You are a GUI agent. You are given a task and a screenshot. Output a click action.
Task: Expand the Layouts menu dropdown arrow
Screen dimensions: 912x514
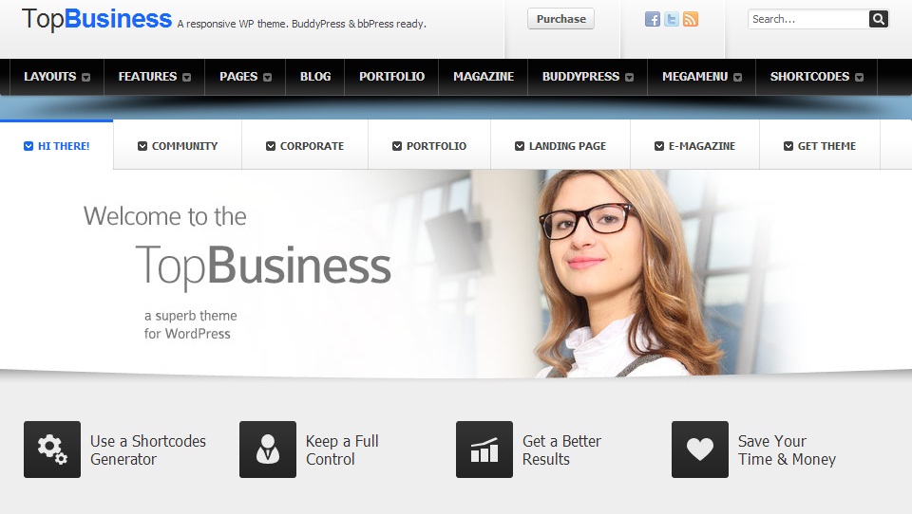click(x=86, y=77)
